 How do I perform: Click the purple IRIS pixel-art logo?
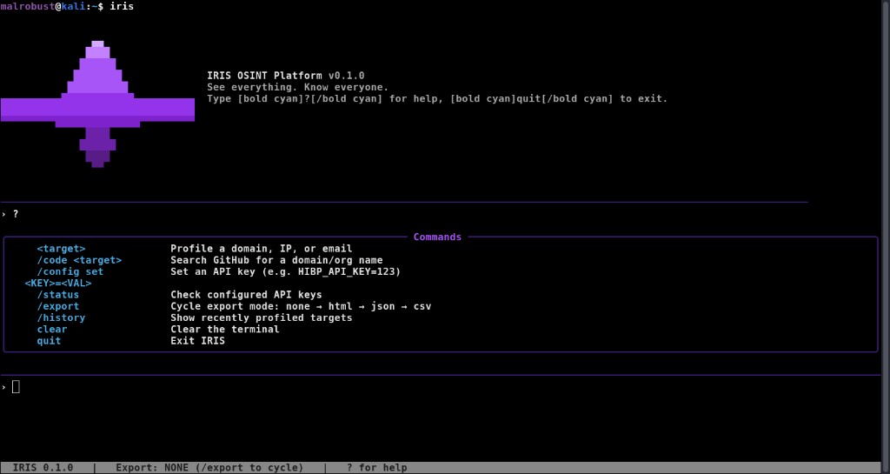[97, 104]
